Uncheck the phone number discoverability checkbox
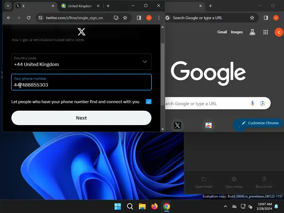 coord(149,102)
